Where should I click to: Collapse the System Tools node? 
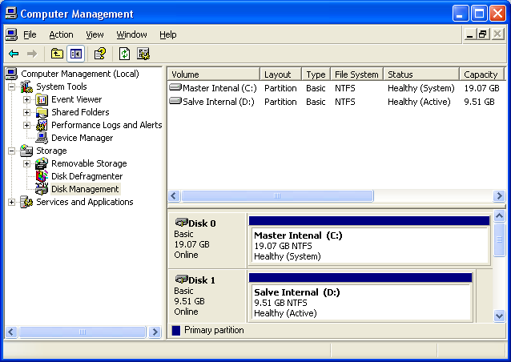click(x=11, y=86)
